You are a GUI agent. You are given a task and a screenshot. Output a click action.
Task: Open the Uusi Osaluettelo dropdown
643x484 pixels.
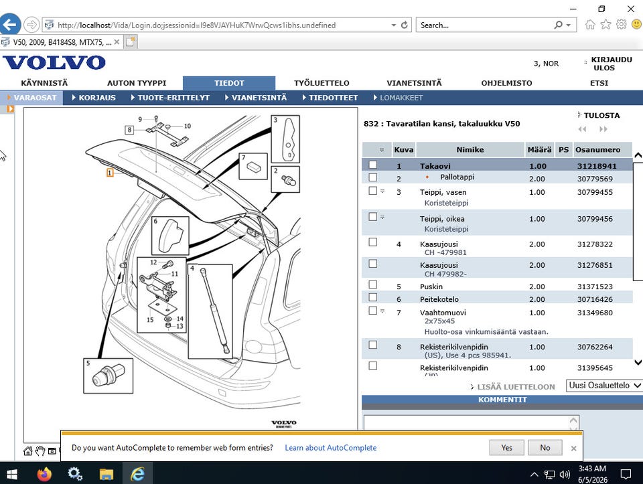pyautogui.click(x=604, y=386)
